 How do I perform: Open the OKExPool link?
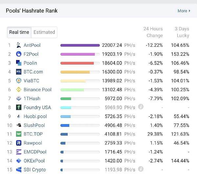tap(34, 161)
